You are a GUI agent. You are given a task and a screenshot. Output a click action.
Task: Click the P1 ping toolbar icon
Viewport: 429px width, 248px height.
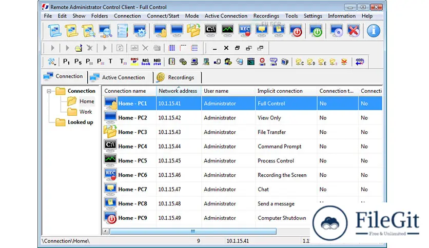66,61
